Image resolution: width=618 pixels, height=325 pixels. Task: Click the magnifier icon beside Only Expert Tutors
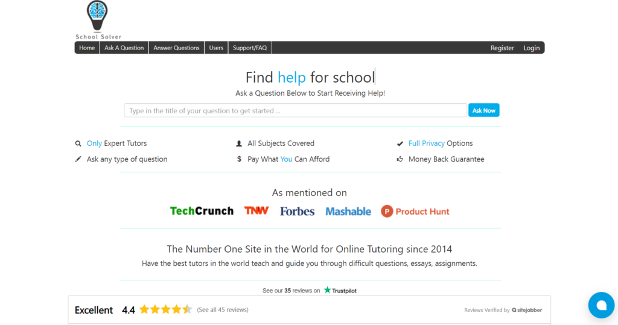[78, 144]
